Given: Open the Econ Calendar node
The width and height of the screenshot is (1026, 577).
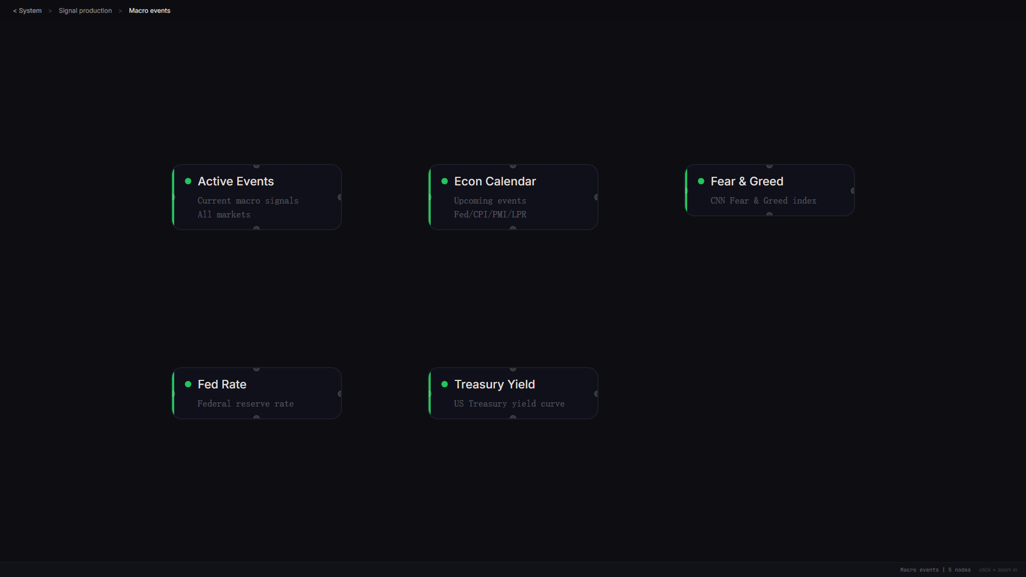Looking at the screenshot, I should pyautogui.click(x=513, y=198).
